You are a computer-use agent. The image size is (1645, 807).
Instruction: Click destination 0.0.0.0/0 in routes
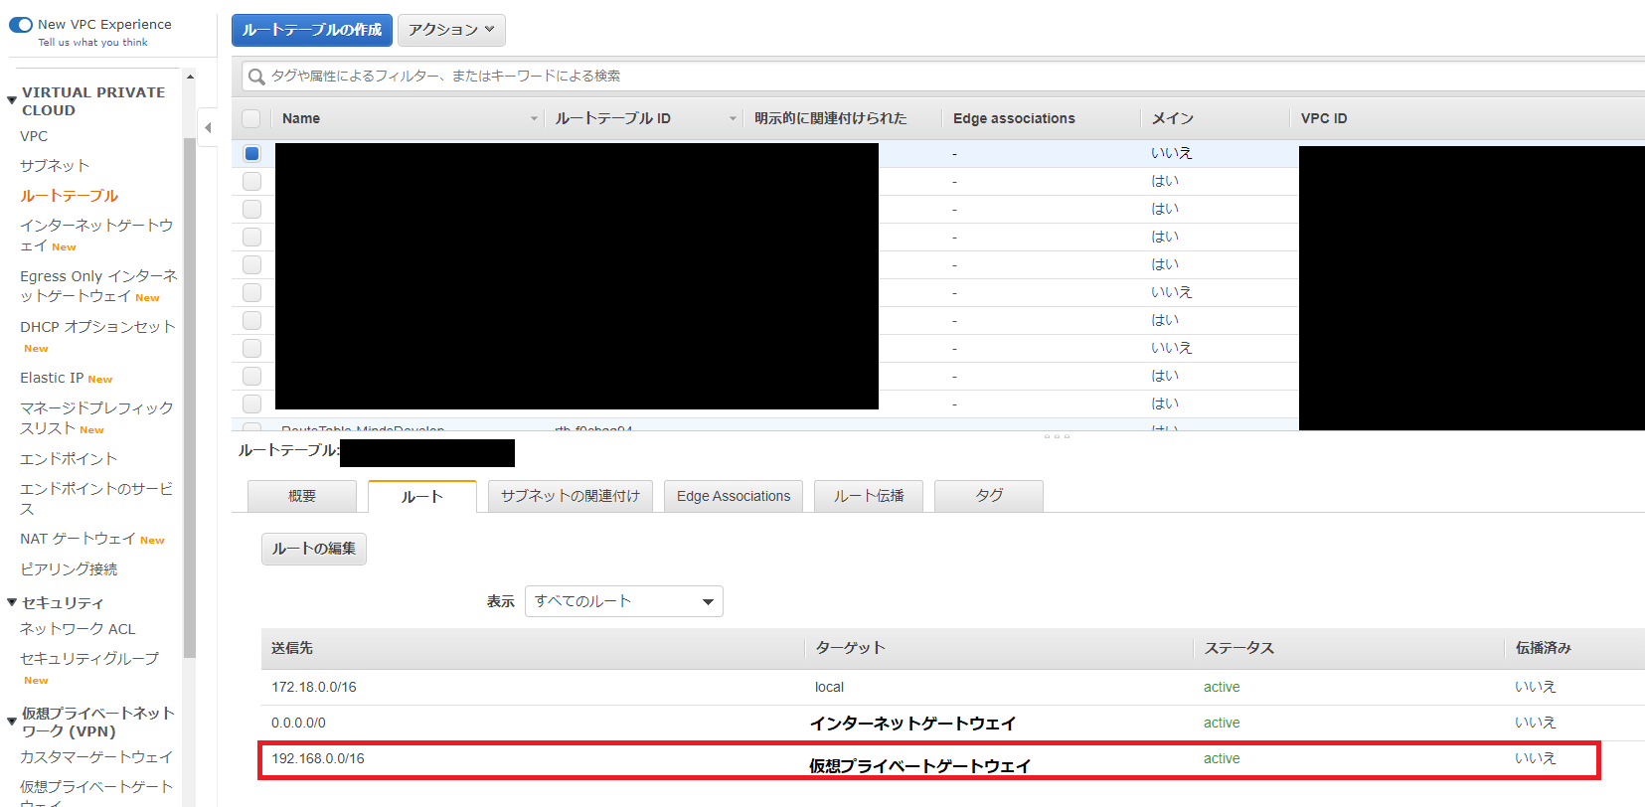[x=298, y=723]
